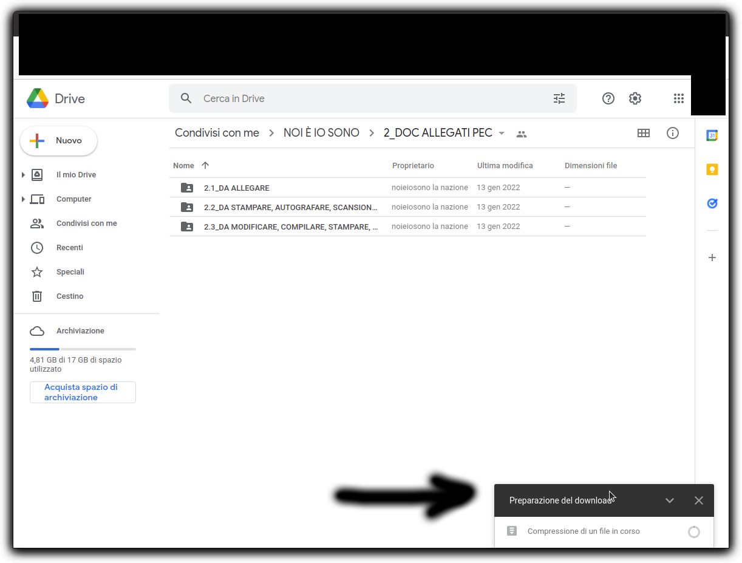The height and width of the screenshot is (563, 742).
Task: Open 2_DOC ALLEGATI PEC folder dropdown
Action: 502,134
